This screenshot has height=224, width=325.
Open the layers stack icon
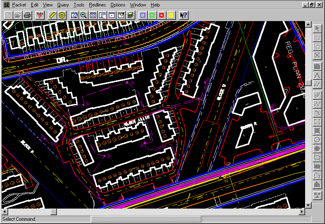pyautogui.click(x=130, y=15)
